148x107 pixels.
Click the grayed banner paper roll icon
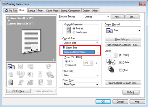(49, 82)
